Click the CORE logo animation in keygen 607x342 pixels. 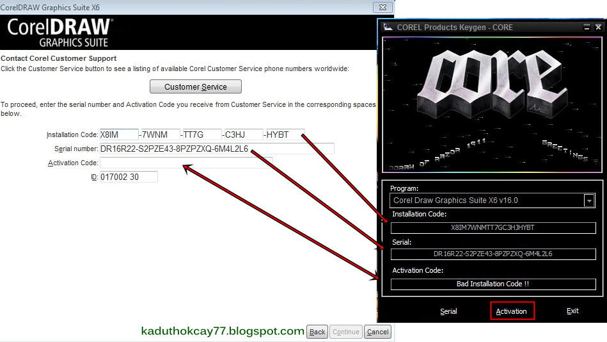492,104
